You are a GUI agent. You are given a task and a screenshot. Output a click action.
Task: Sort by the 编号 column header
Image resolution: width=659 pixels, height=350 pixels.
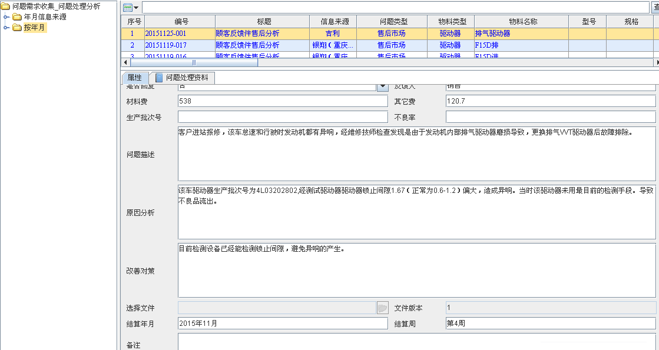[x=181, y=21]
